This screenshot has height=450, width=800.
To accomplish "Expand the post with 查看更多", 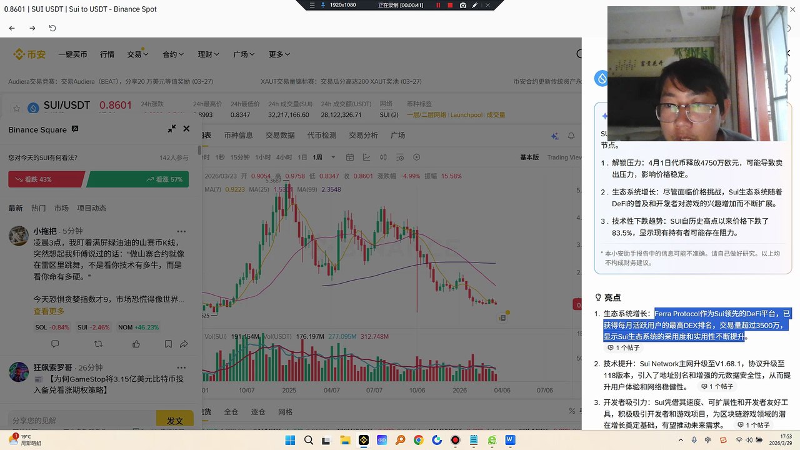I will coord(49,311).
